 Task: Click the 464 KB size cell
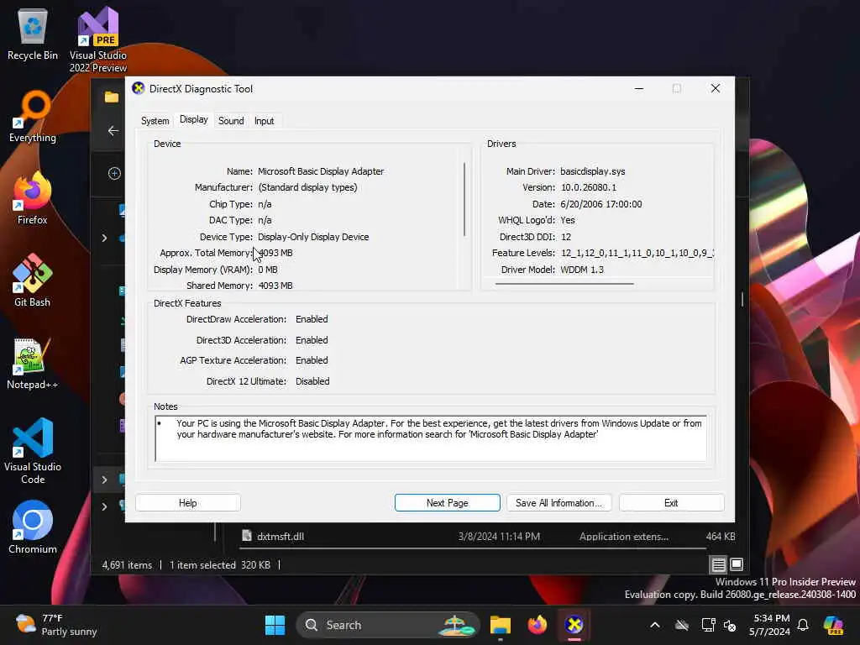tap(720, 537)
